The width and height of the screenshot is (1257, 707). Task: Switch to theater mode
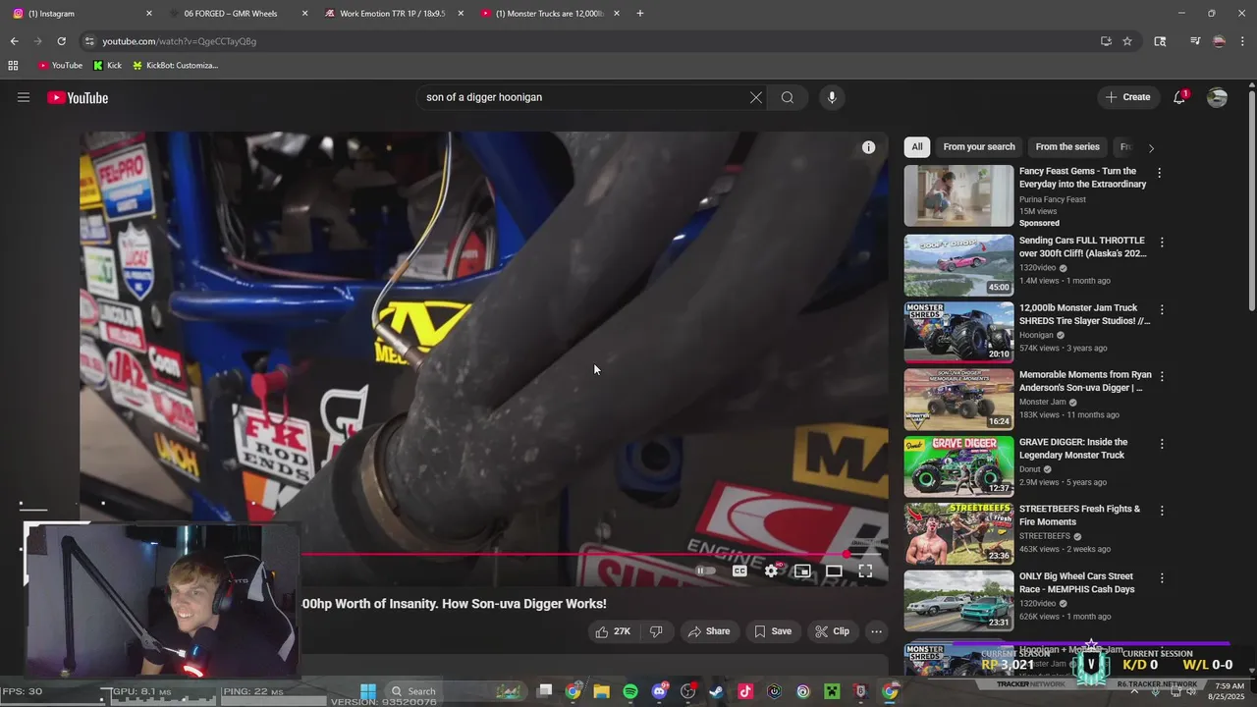[834, 571]
